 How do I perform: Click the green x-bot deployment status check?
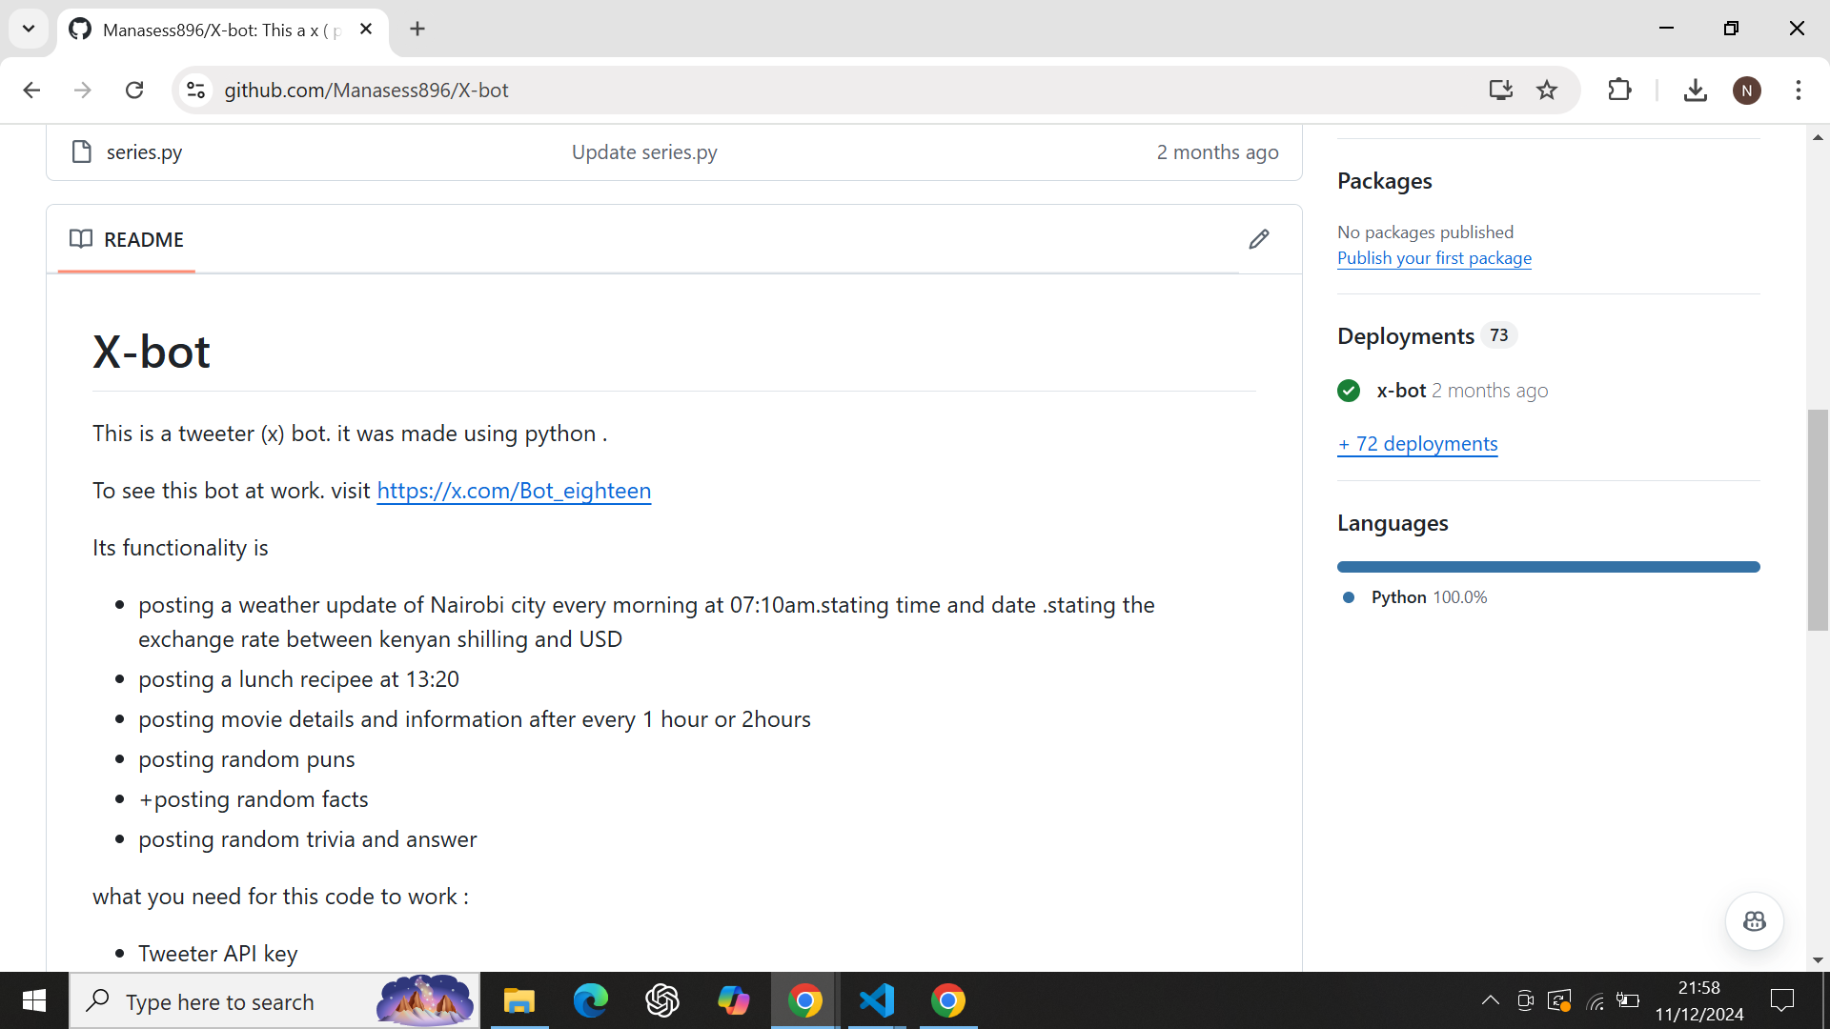(1349, 391)
